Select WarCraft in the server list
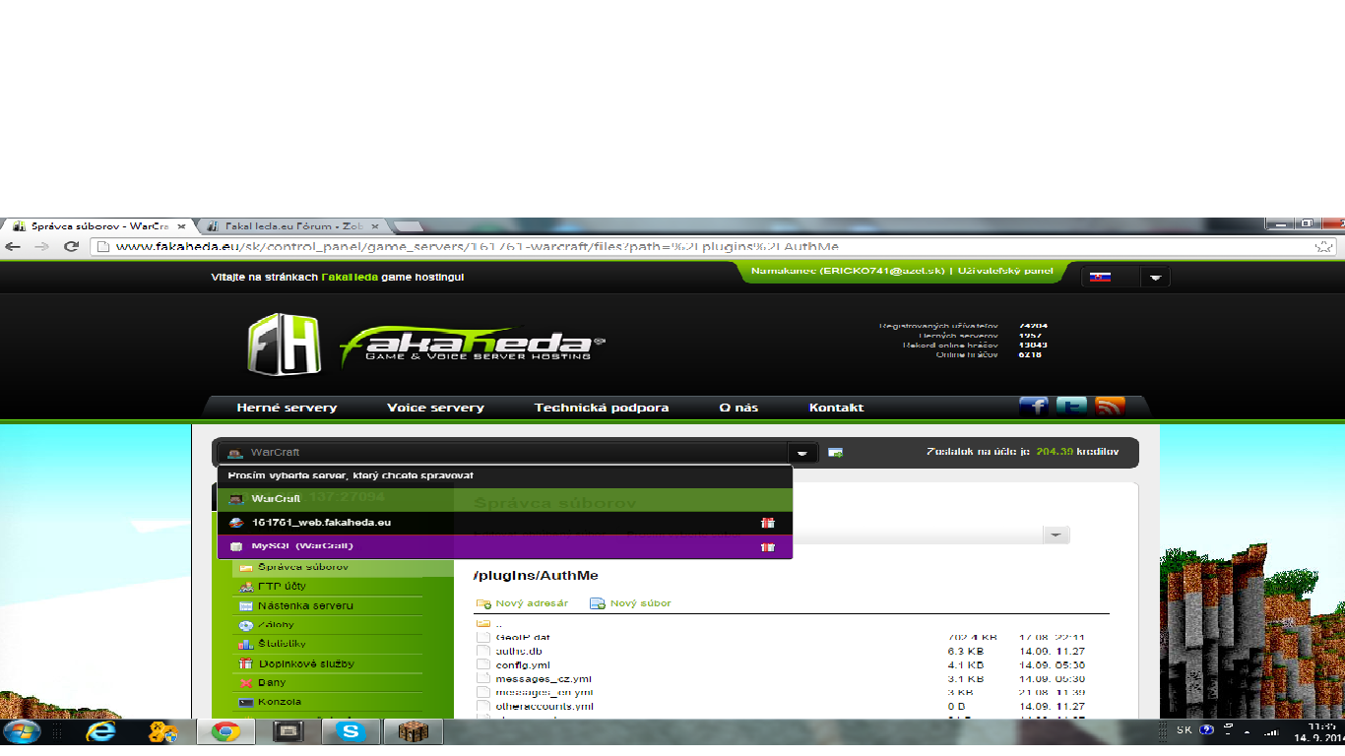The width and height of the screenshot is (1345, 756). point(504,499)
